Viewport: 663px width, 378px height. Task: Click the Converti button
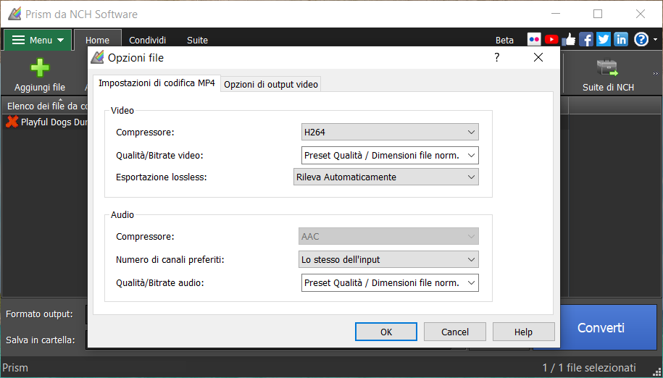601,328
